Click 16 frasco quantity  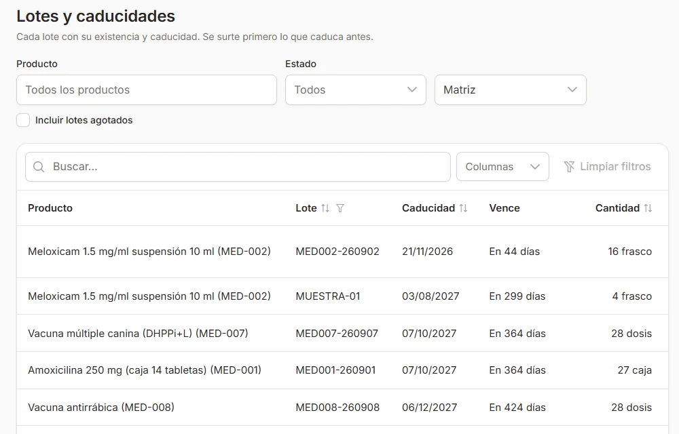(630, 252)
